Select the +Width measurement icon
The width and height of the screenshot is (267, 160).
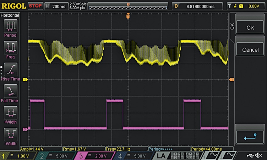[10, 113]
